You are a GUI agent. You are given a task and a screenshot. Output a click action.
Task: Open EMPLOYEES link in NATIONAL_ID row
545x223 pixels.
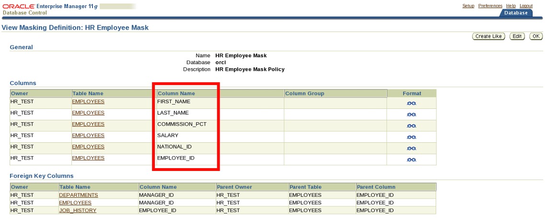[x=88, y=147]
